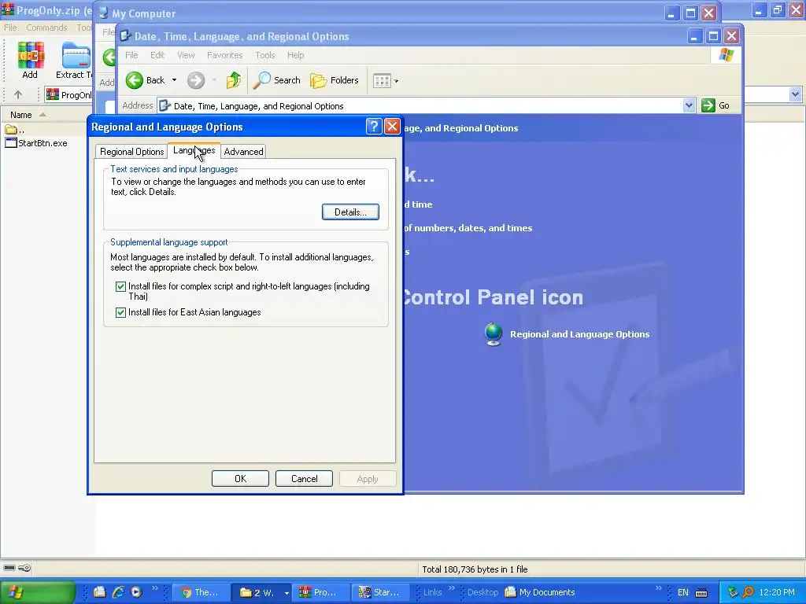Click the Details... button
The height and width of the screenshot is (604, 806).
(350, 212)
